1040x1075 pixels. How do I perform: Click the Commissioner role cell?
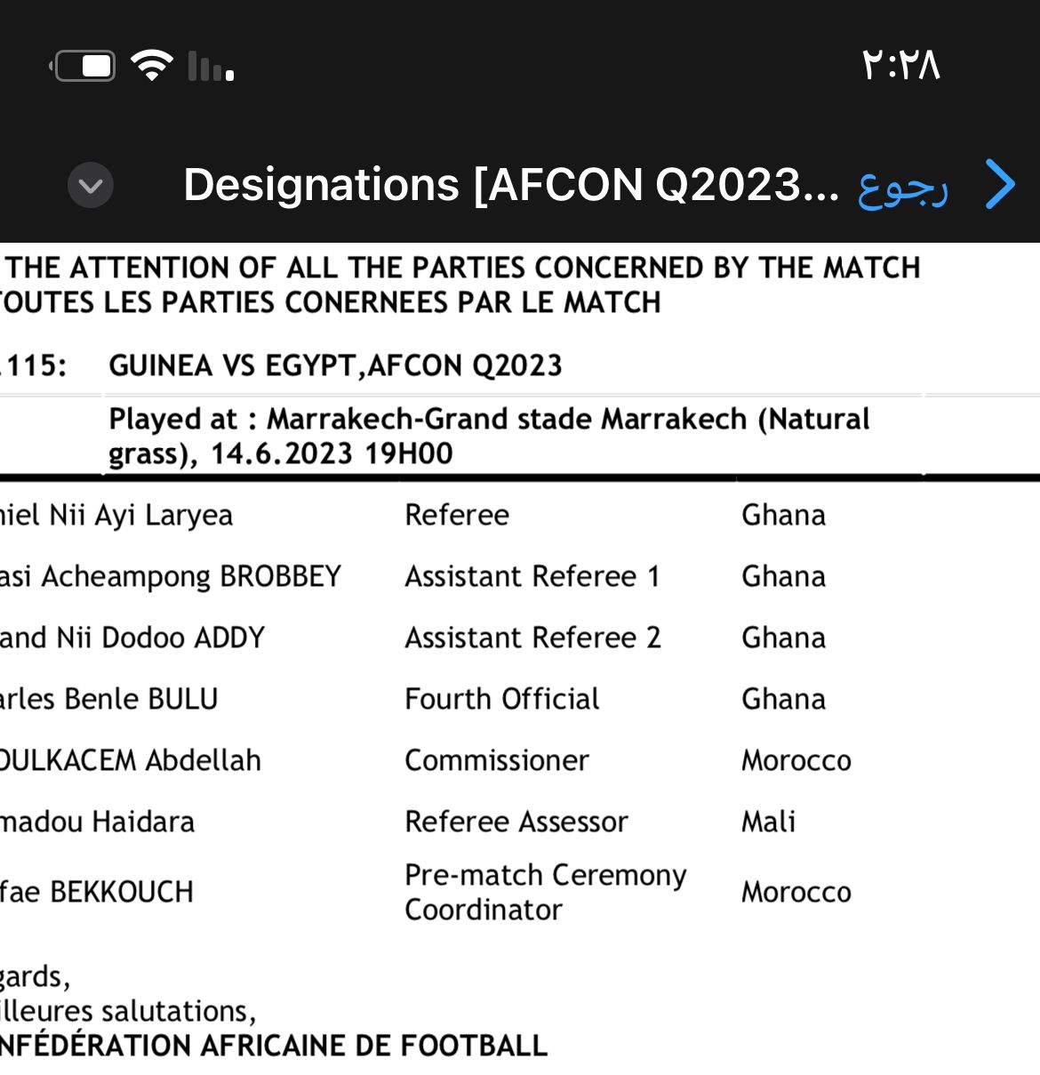tap(497, 760)
